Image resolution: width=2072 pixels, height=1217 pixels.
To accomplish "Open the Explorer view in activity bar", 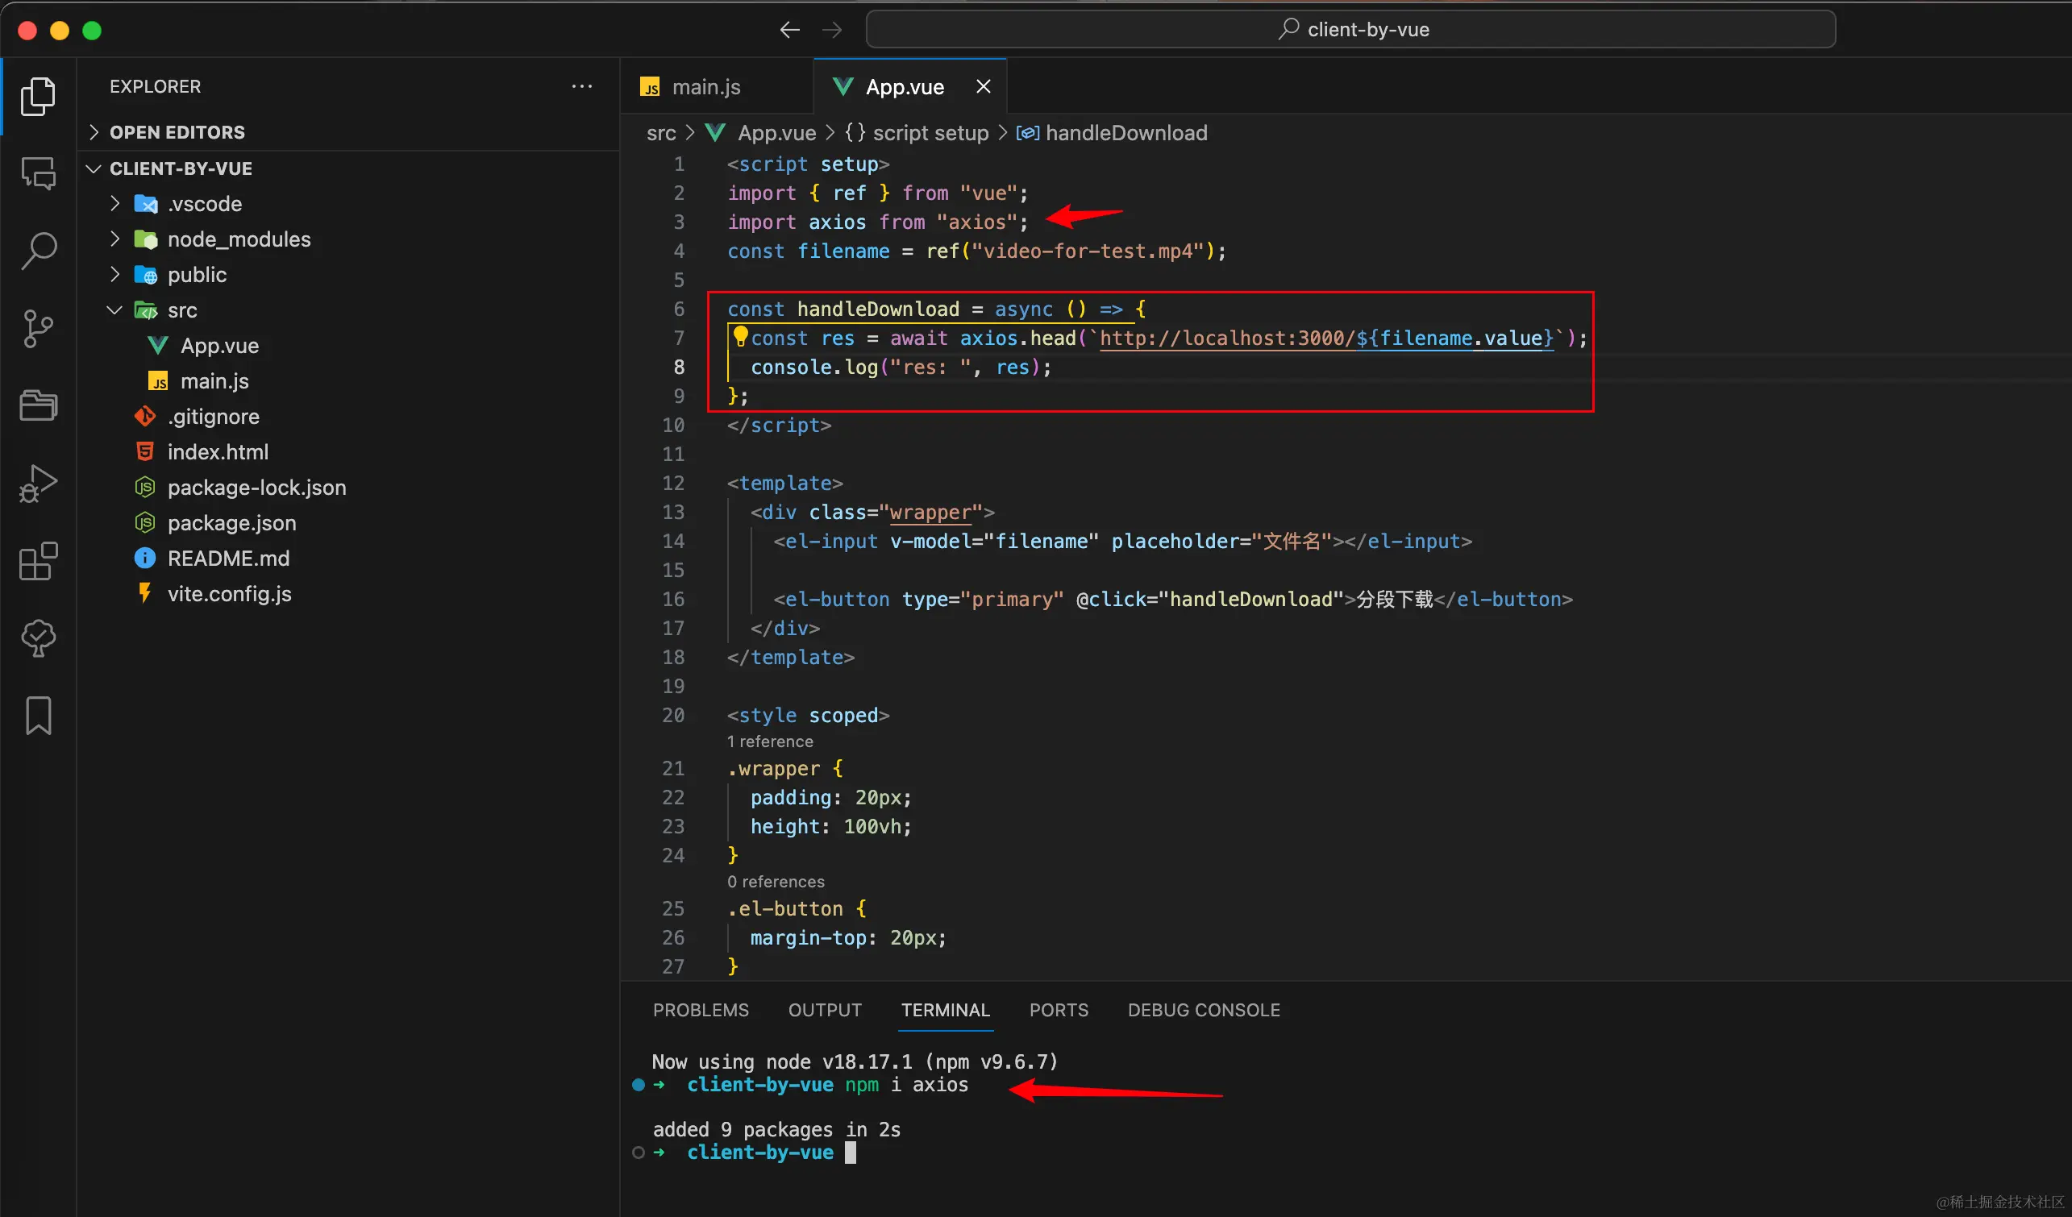I will click(x=38, y=96).
